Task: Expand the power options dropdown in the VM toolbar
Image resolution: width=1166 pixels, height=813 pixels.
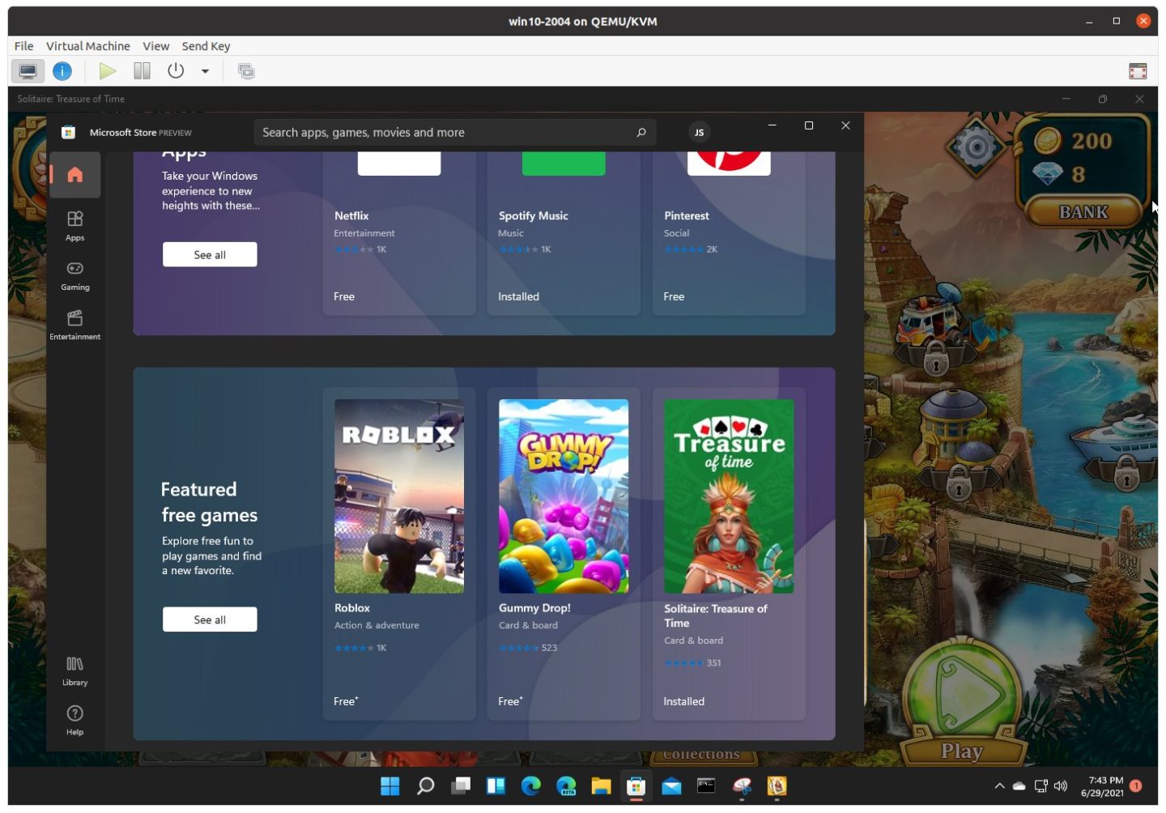Action: pyautogui.click(x=204, y=70)
